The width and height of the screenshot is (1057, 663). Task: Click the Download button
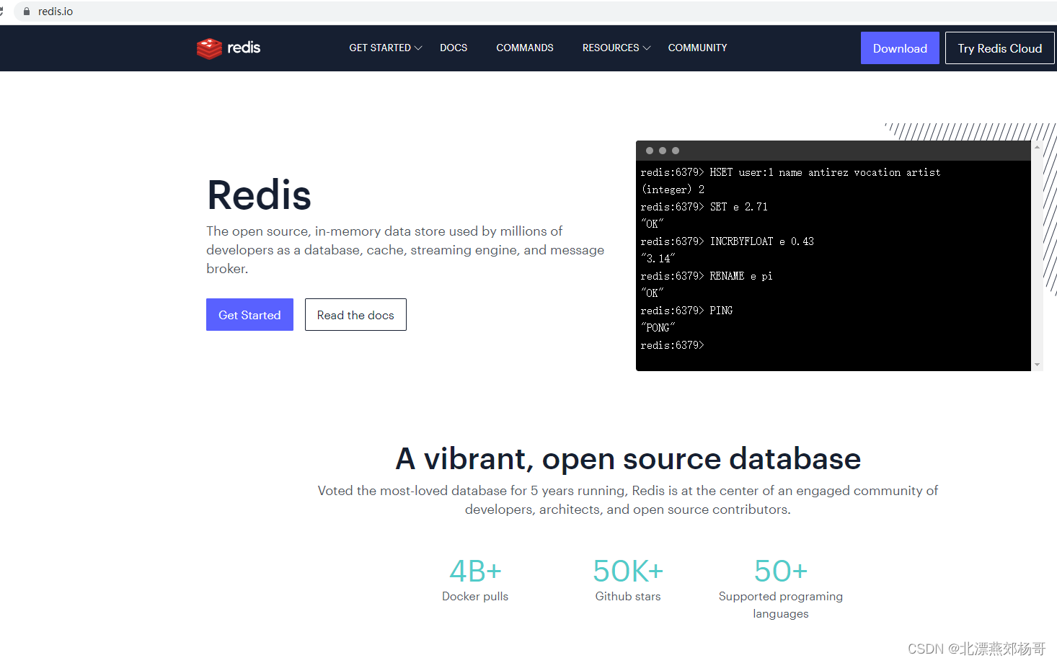[x=900, y=48]
